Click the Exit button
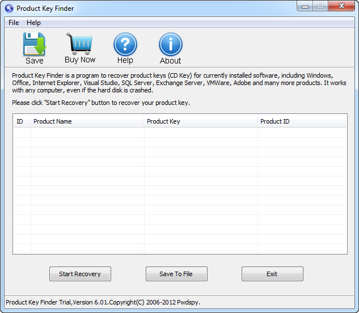 coord(272,274)
